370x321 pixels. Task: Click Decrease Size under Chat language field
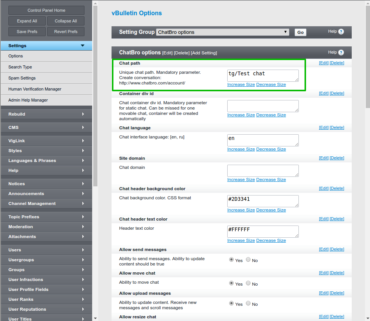(271, 149)
